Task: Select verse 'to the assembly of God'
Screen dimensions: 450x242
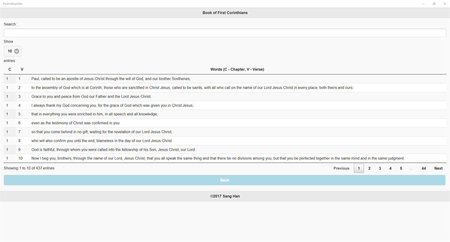Action: coord(192,88)
